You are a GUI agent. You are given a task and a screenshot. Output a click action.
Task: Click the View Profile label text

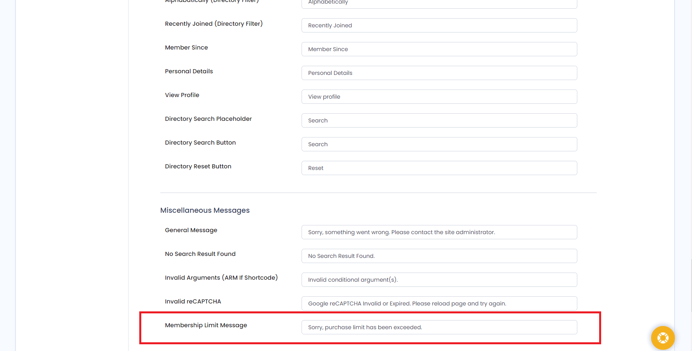tap(182, 95)
